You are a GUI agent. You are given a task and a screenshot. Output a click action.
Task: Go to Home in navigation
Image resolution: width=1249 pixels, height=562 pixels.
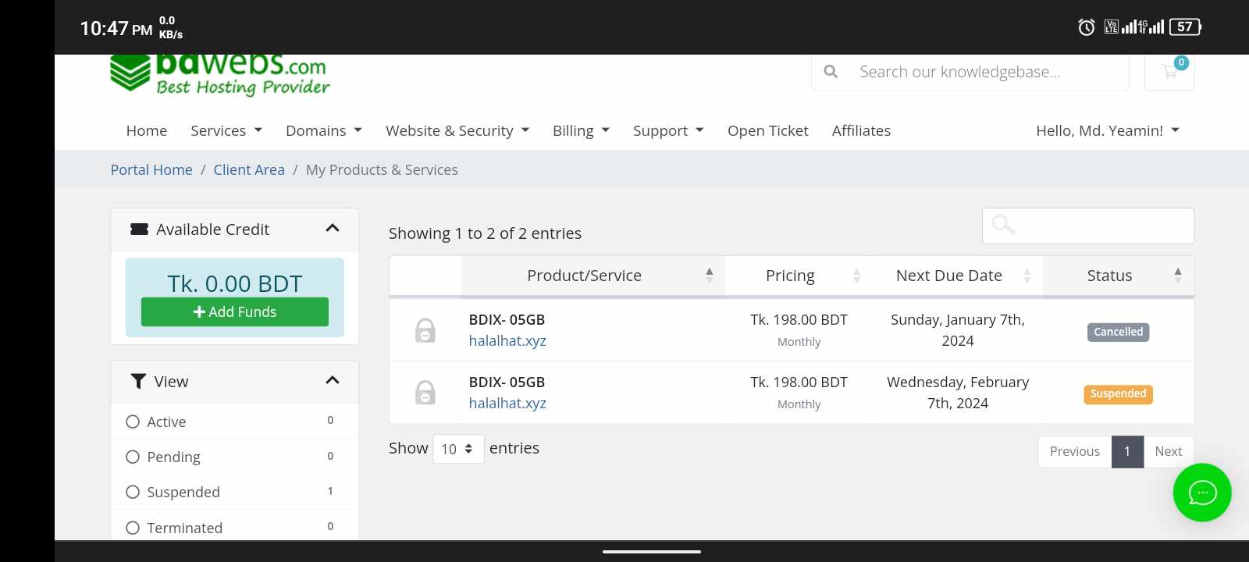point(147,130)
